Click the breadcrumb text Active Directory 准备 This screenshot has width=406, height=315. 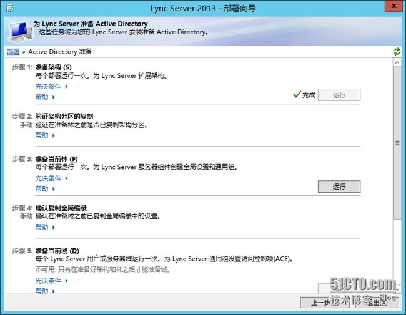pyautogui.click(x=60, y=52)
